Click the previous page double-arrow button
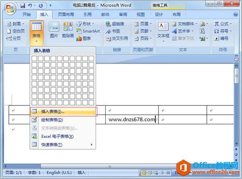Screen dimensions: 242x179 [x=236, y=149]
